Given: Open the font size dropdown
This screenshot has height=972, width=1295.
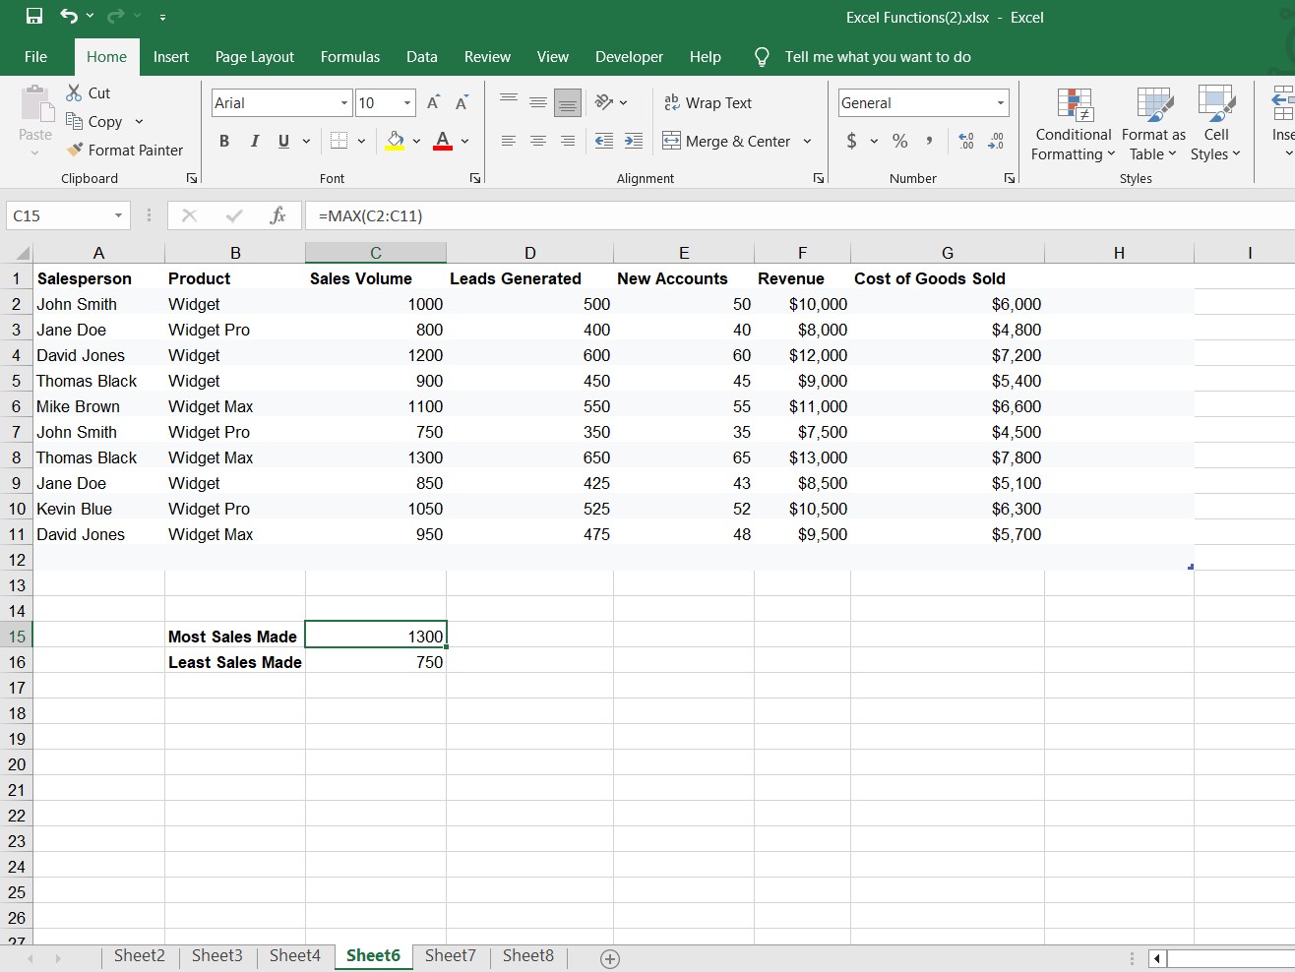Looking at the screenshot, I should [407, 102].
